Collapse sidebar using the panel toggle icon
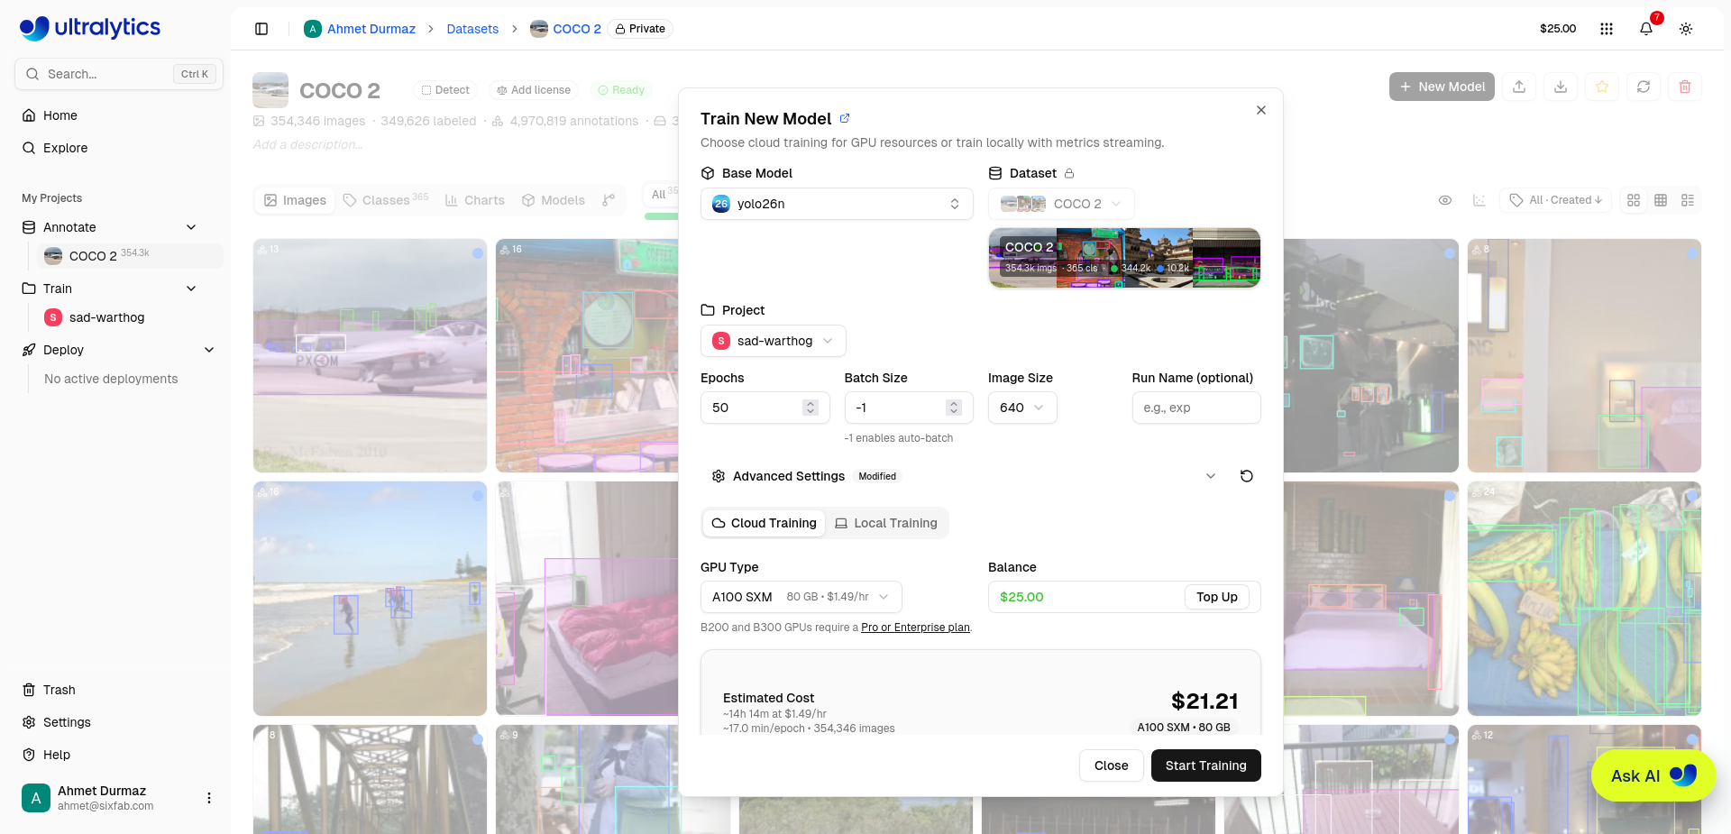The height and width of the screenshot is (834, 1731). point(261,29)
